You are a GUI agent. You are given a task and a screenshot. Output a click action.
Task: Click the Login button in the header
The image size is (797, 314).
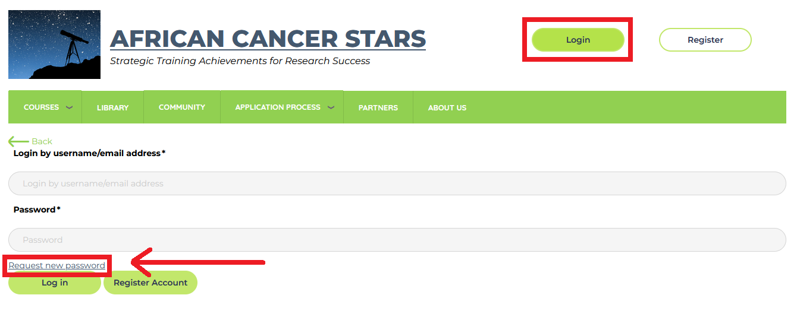[x=578, y=40]
